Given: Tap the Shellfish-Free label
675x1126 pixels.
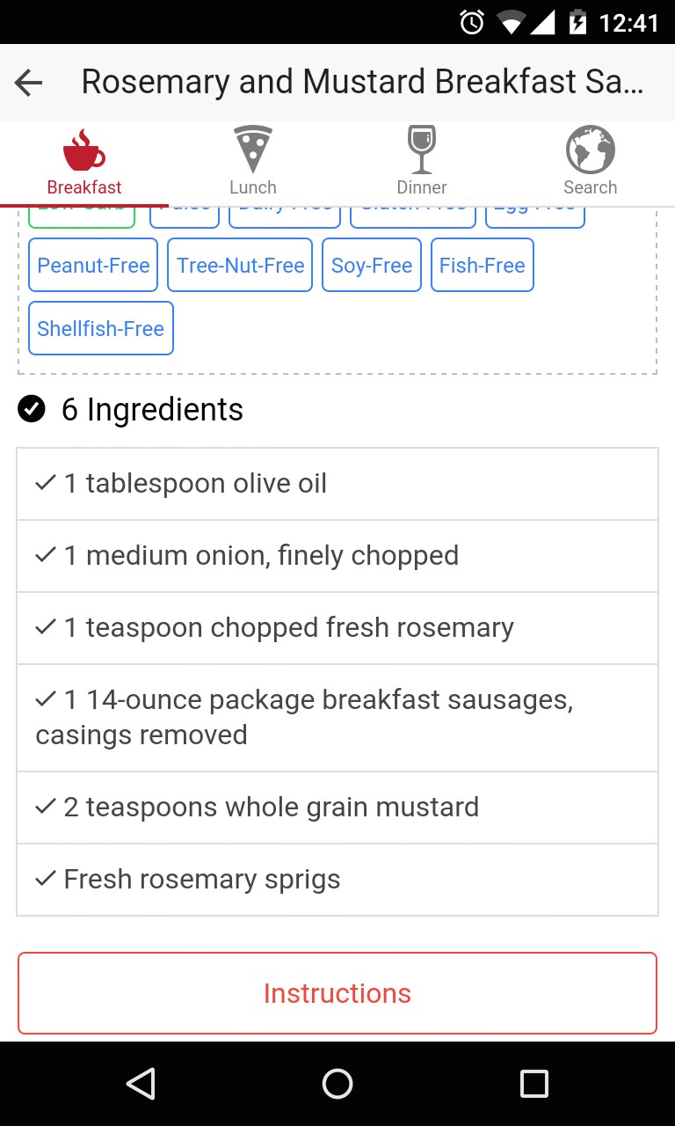Looking at the screenshot, I should click(101, 329).
